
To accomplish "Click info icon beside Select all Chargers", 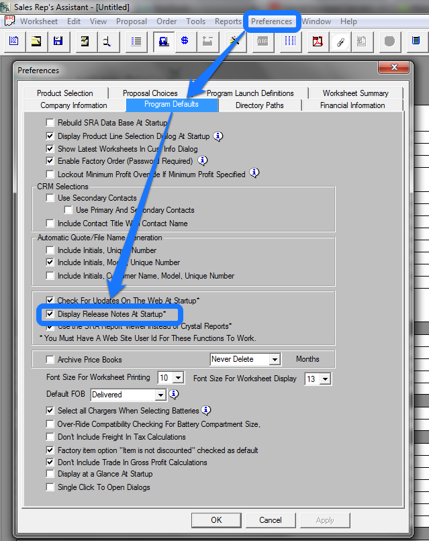I will 206,410.
